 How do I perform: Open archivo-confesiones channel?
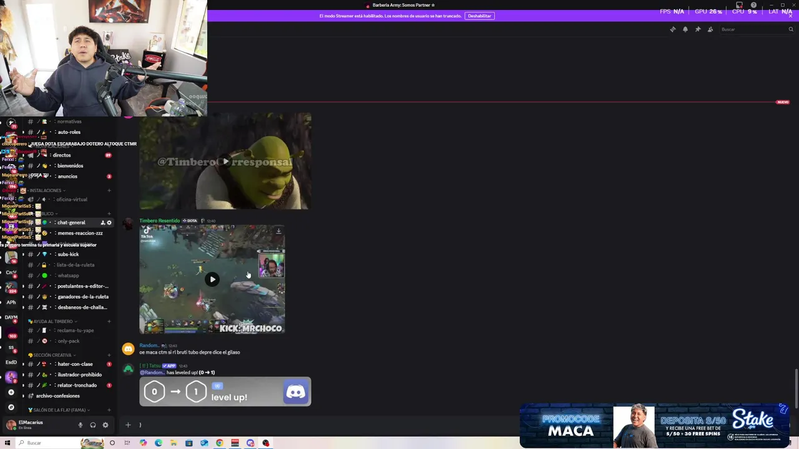point(69,396)
